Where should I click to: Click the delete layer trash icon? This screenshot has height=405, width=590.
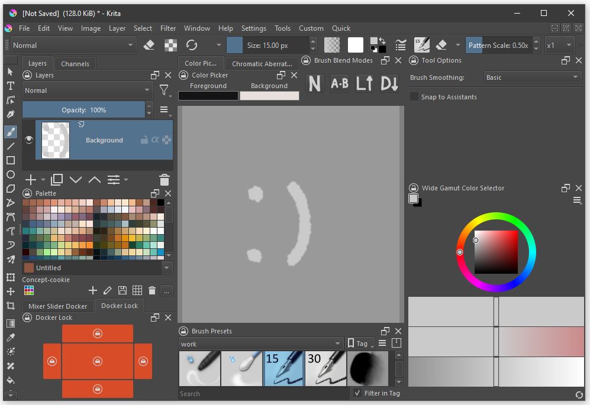165,180
